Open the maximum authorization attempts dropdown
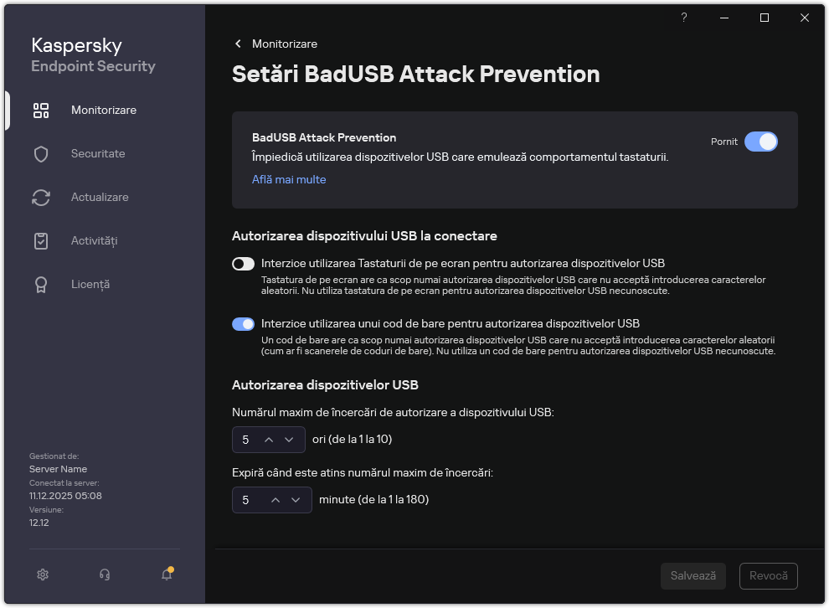Image resolution: width=829 pixels, height=608 pixels. 288,439
